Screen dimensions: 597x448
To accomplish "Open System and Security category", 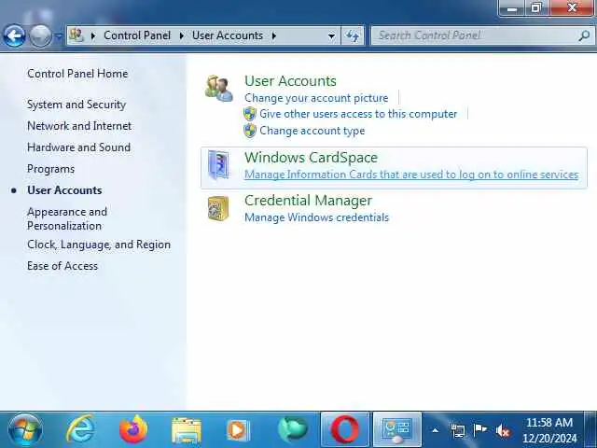I will pyautogui.click(x=76, y=105).
